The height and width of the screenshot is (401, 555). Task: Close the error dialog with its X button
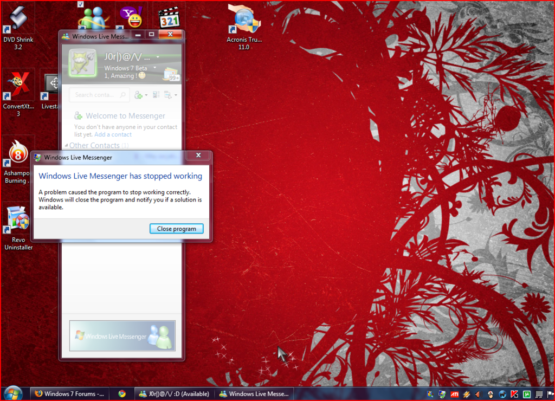198,156
